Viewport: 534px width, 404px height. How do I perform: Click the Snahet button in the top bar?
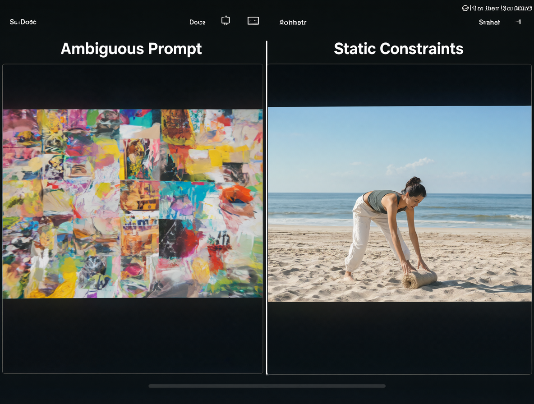pyautogui.click(x=489, y=23)
